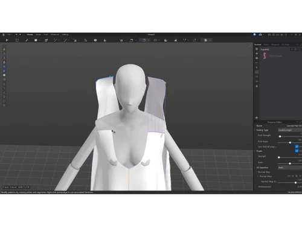This screenshot has height=227, width=302.
Task: Select the pen drawing tool in toolbar
Action: (x=27, y=40)
